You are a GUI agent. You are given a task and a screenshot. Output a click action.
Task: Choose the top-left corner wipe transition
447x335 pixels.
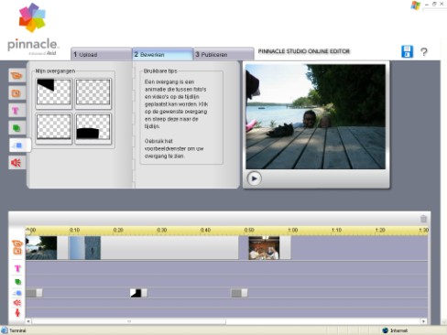[x=54, y=92]
